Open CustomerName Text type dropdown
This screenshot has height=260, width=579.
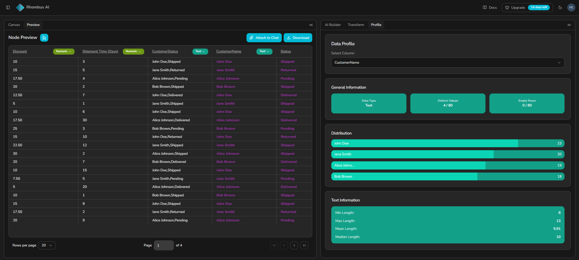pyautogui.click(x=265, y=52)
